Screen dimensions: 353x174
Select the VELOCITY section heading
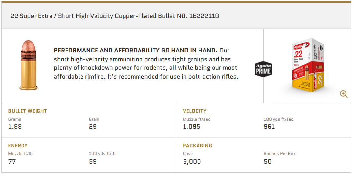click(195, 111)
